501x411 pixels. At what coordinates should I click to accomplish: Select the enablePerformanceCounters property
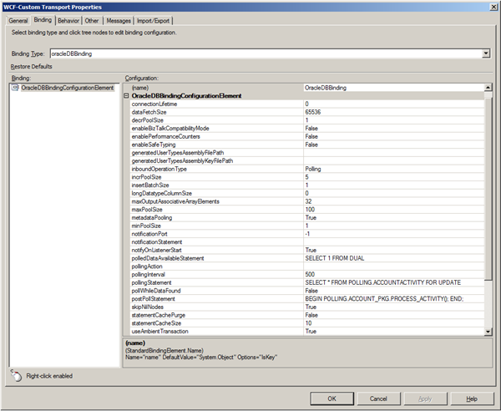coord(307,136)
